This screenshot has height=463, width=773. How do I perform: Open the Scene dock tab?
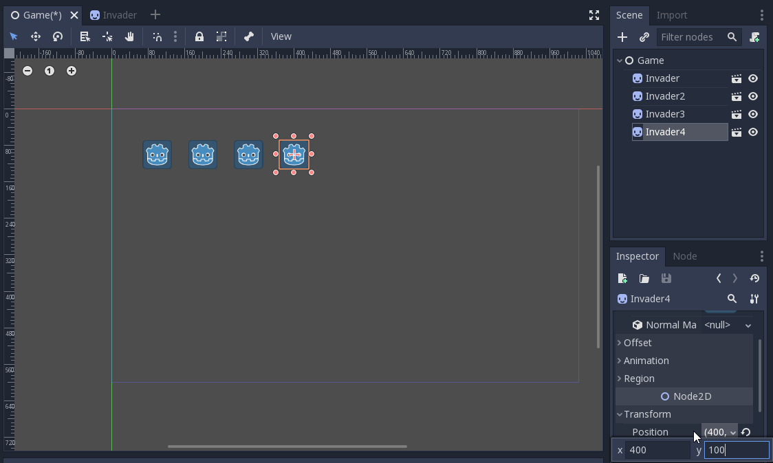pos(629,15)
